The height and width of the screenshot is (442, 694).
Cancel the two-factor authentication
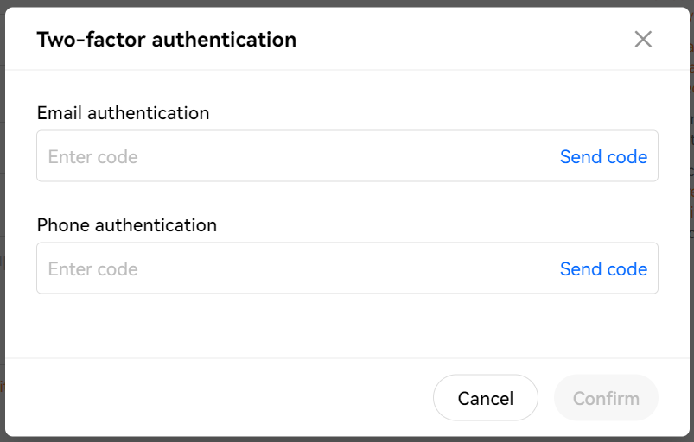[486, 398]
